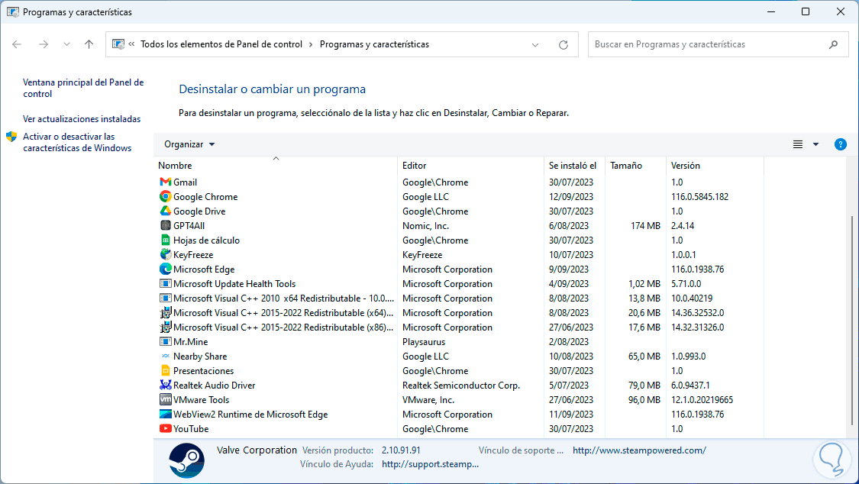Viewport: 859px width, 484px height.
Task: Click the Hojas de cálculo icon
Action: (165, 240)
